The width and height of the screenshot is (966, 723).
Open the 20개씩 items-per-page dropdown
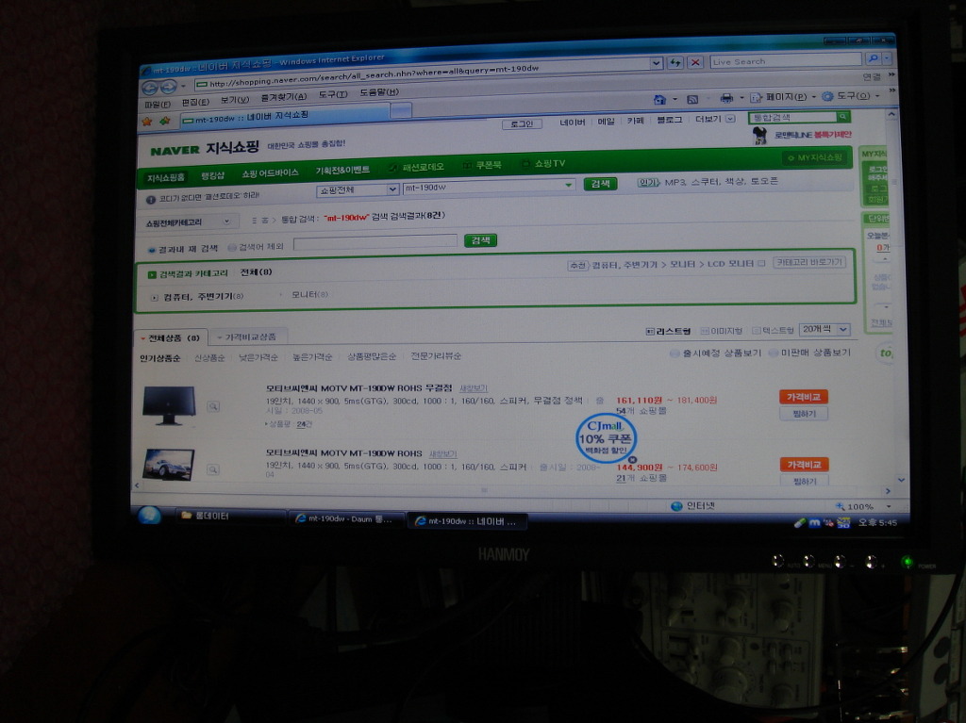point(824,330)
